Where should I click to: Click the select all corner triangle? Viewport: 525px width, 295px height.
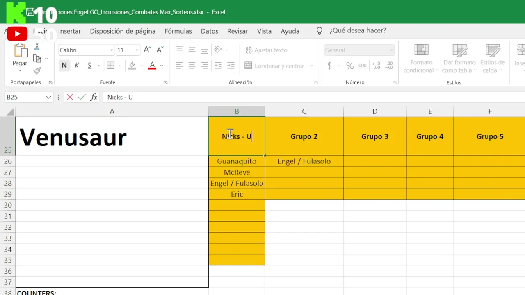coord(10,112)
